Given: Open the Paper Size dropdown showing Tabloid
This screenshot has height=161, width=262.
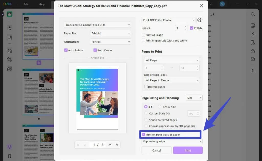Looking at the screenshot, I should (111, 33).
